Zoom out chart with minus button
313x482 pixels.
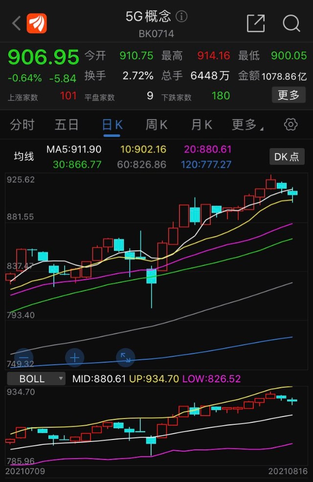(23, 358)
